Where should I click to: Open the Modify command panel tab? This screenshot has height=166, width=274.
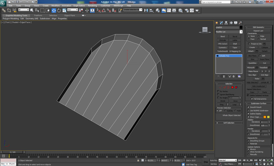click(x=221, y=23)
